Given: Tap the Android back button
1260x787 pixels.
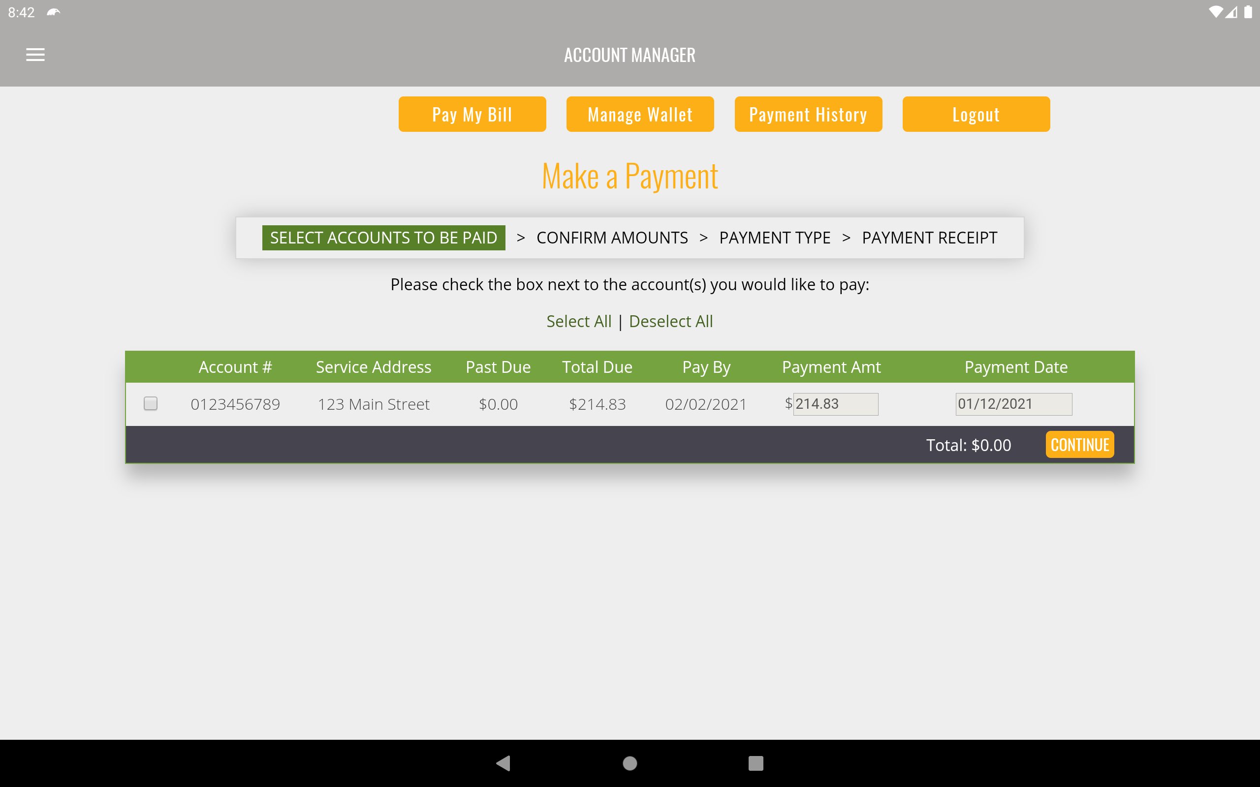Looking at the screenshot, I should [x=503, y=763].
